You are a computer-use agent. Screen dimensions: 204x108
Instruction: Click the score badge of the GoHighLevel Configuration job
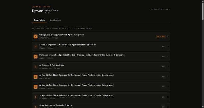pos(35,36)
